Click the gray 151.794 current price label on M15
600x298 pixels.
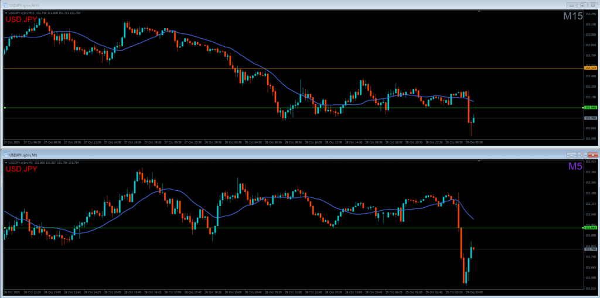(589, 118)
